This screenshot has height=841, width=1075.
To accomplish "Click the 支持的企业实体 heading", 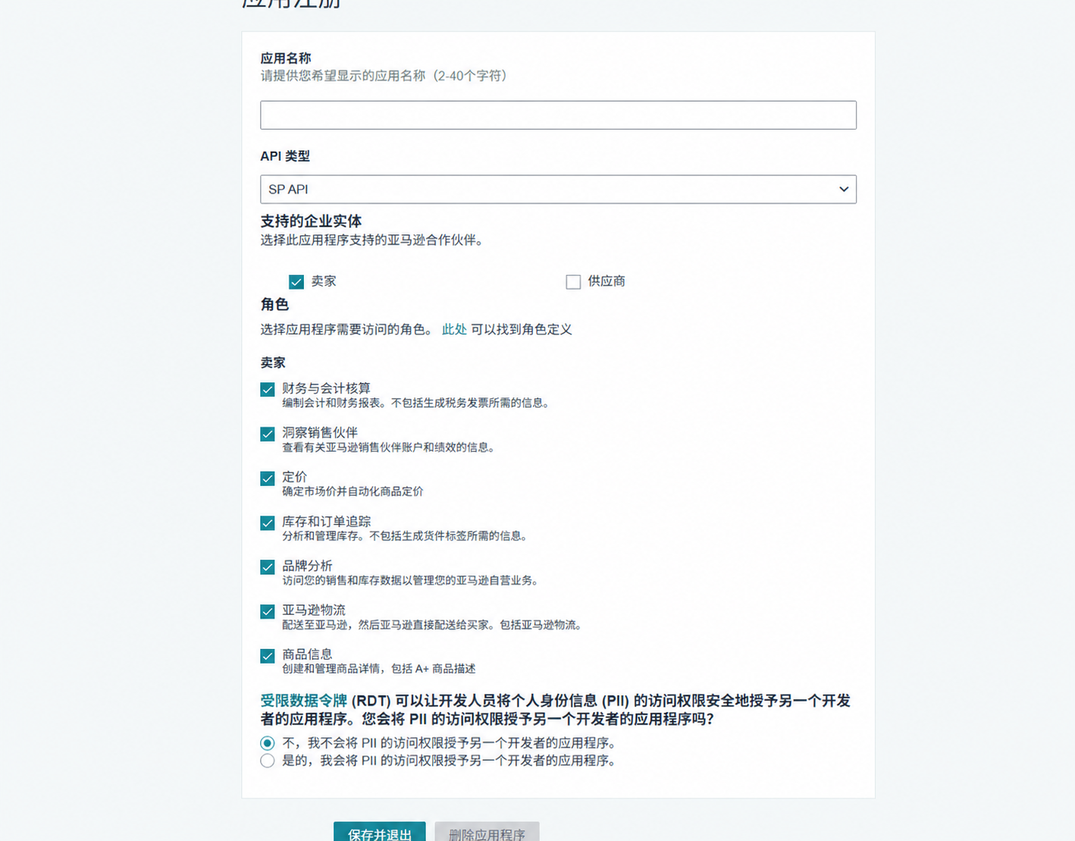I will tap(311, 221).
